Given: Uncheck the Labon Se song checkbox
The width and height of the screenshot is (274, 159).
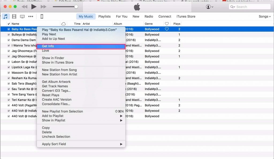Looking at the screenshot, I should tap(9, 62).
